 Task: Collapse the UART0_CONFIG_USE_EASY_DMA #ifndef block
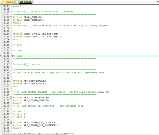point(11,34)
